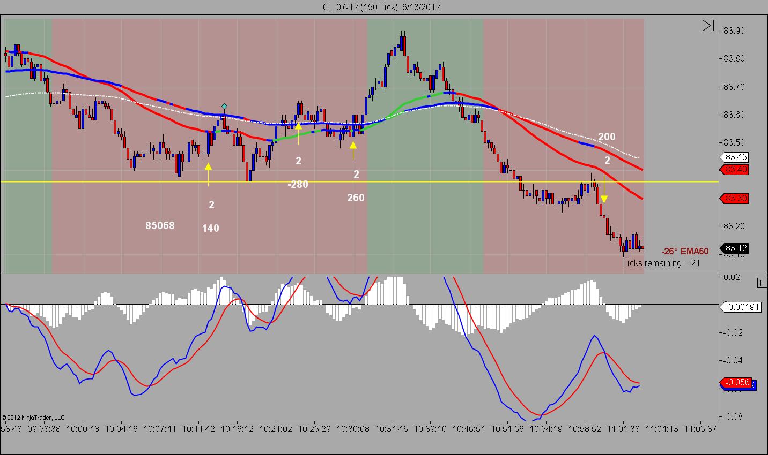Click the F button in indicator panel

pyautogui.click(x=762, y=283)
